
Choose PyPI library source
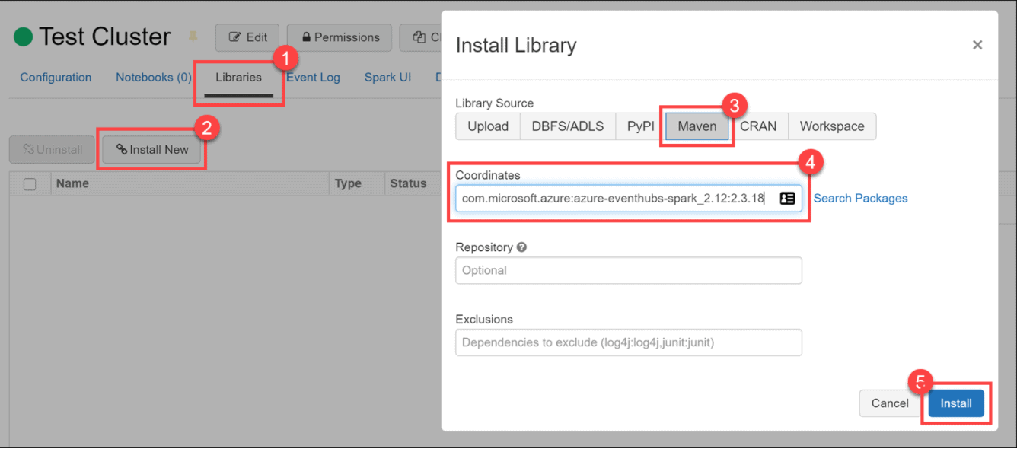point(640,126)
